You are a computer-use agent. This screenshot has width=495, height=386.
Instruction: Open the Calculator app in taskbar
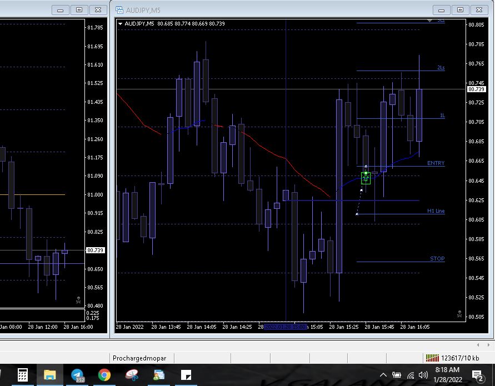[23, 375]
